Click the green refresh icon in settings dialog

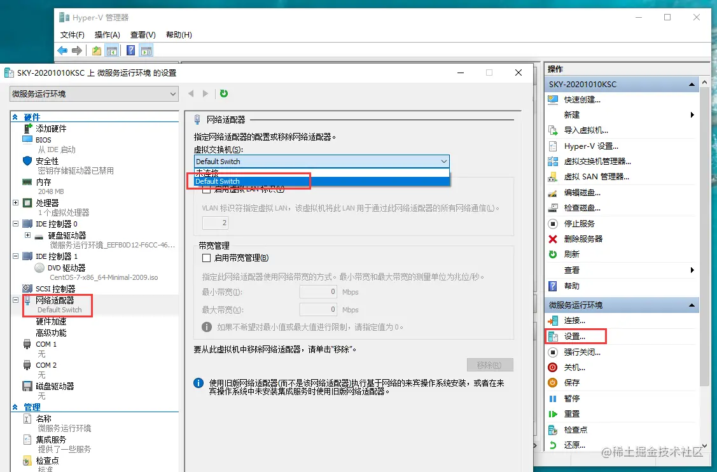[x=223, y=94]
